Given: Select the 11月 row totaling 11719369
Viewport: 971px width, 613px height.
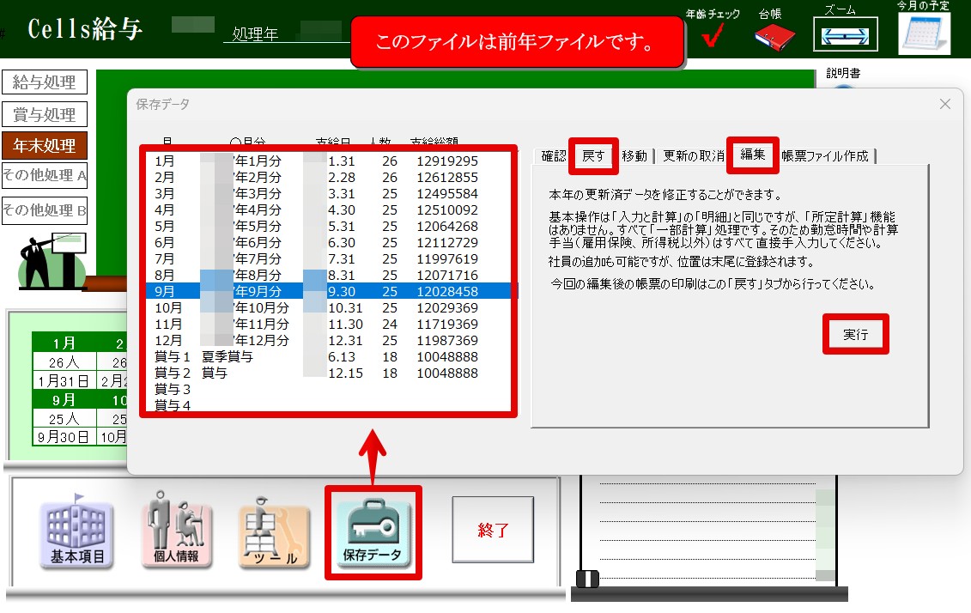Looking at the screenshot, I should 328,325.
